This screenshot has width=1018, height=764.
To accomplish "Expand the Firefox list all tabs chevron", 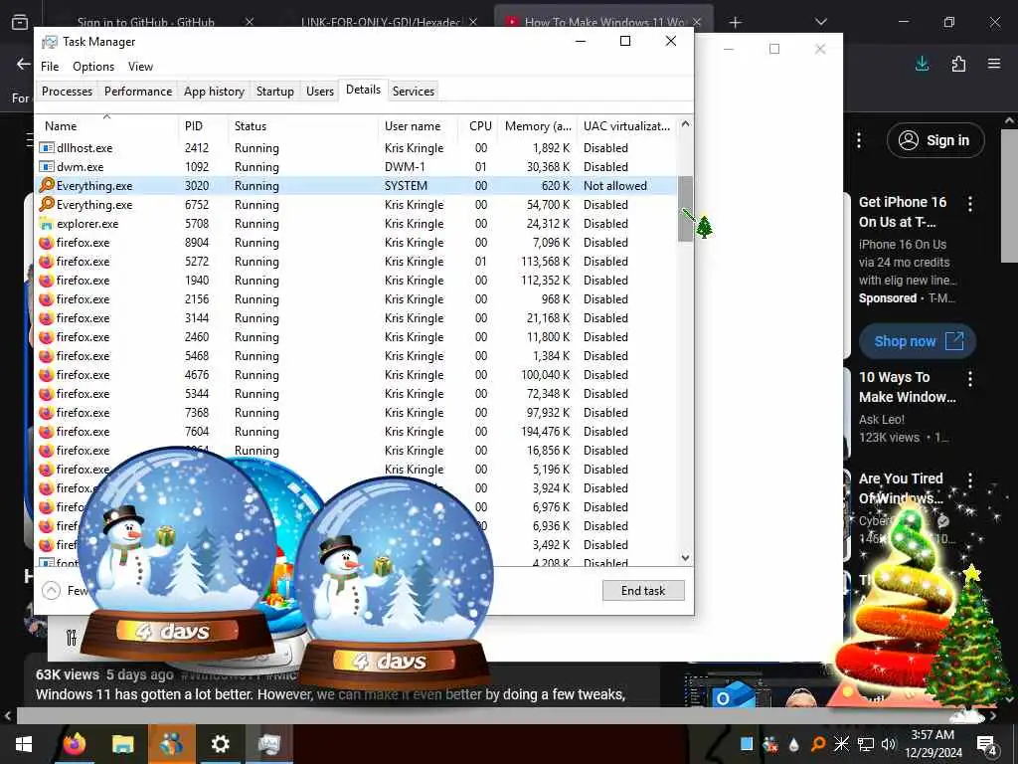I will [820, 22].
